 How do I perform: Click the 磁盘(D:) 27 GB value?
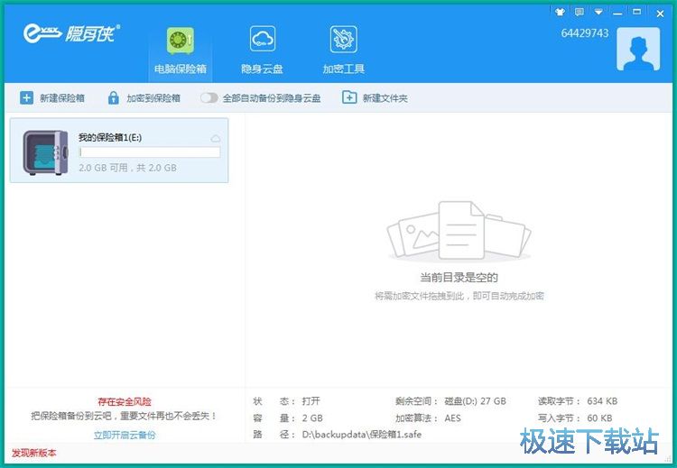[475, 401]
